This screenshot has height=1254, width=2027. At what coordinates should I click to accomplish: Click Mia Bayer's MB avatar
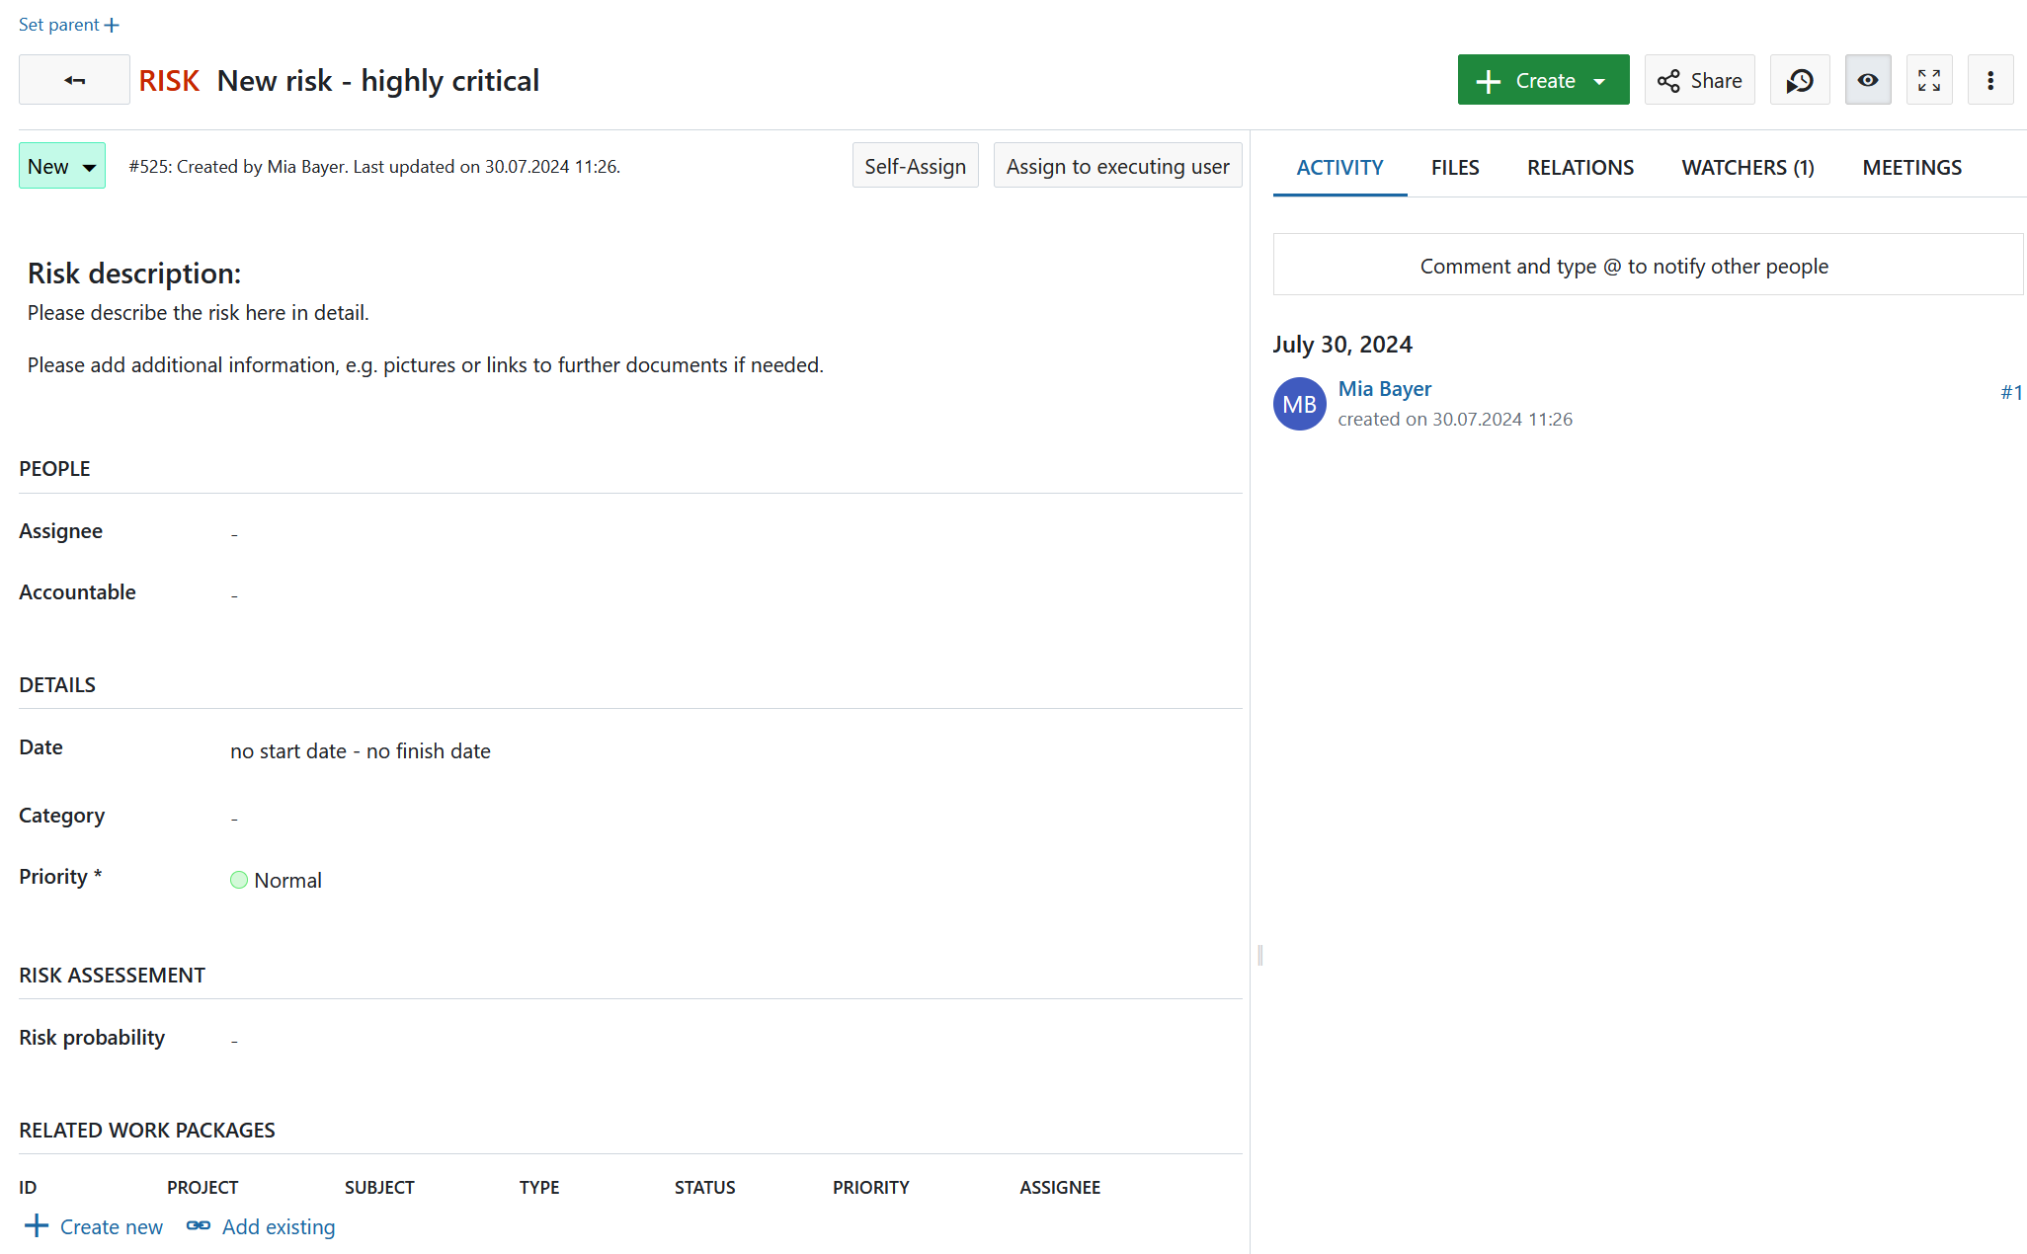point(1300,404)
